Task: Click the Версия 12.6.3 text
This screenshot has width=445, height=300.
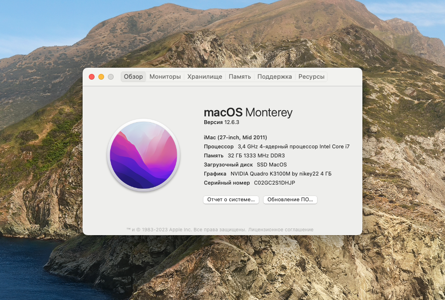Action: pos(222,122)
